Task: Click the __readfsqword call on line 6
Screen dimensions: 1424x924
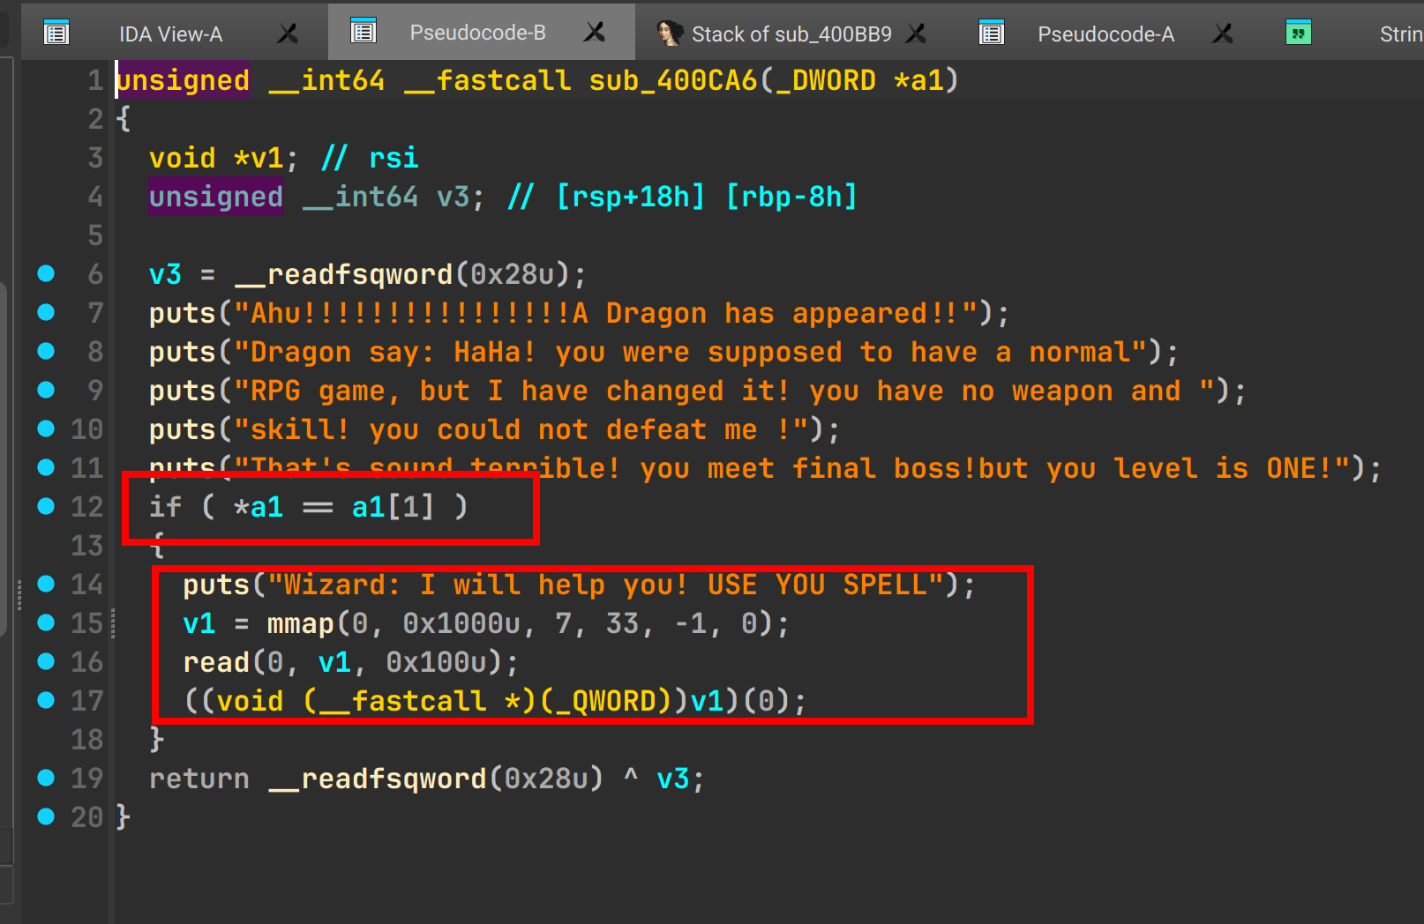Action: coord(343,274)
